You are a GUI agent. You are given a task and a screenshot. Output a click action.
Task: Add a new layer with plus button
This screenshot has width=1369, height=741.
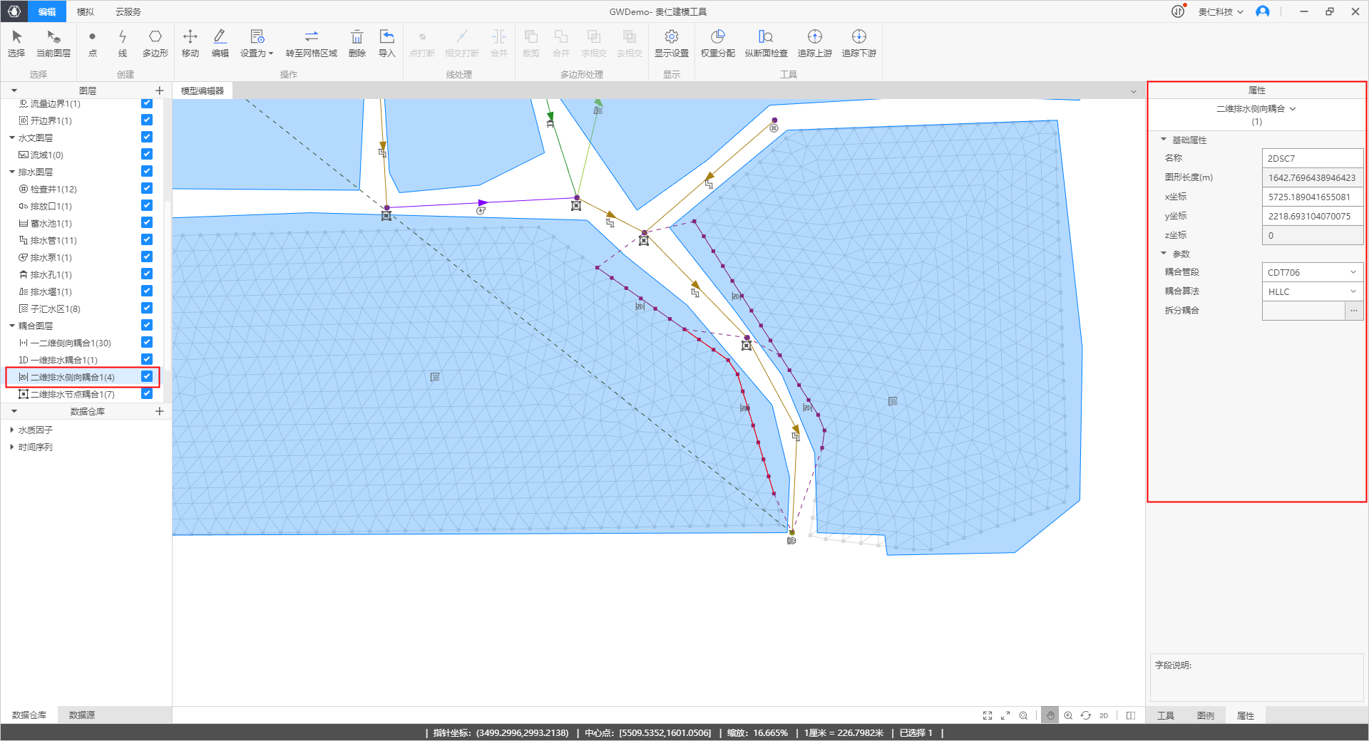pyautogui.click(x=160, y=90)
